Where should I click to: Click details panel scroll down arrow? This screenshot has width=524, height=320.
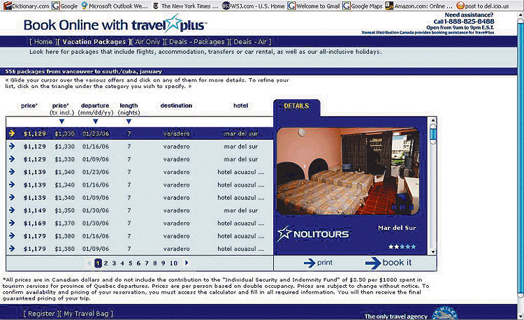pos(432,252)
